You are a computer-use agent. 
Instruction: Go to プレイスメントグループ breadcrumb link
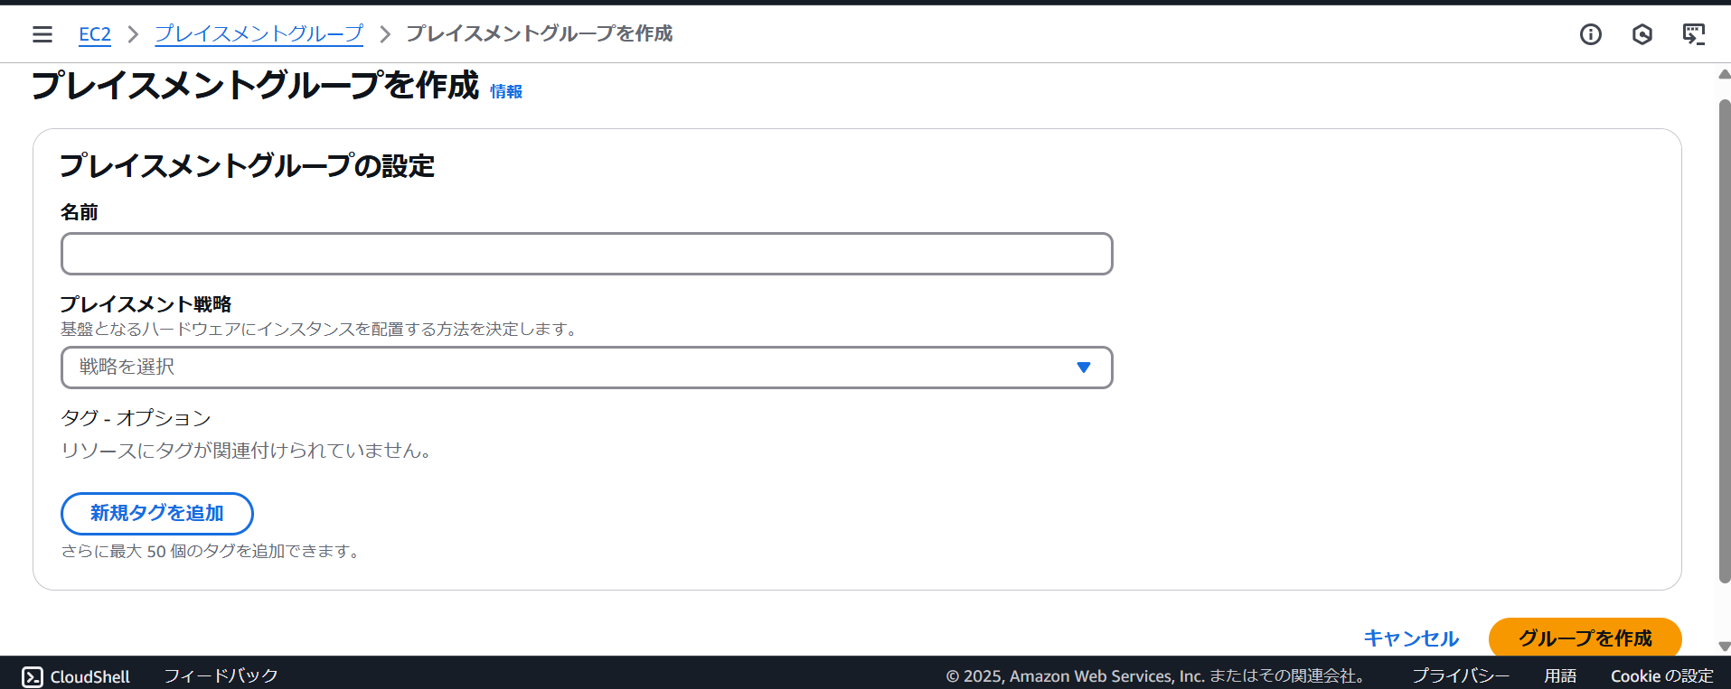(259, 34)
